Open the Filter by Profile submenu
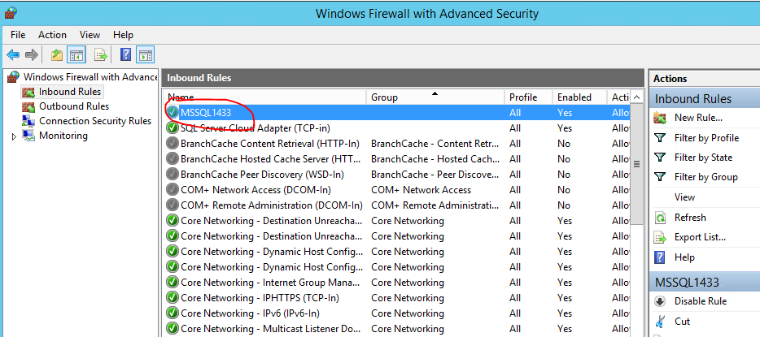Image resolution: width=760 pixels, height=337 pixels. coord(706,138)
